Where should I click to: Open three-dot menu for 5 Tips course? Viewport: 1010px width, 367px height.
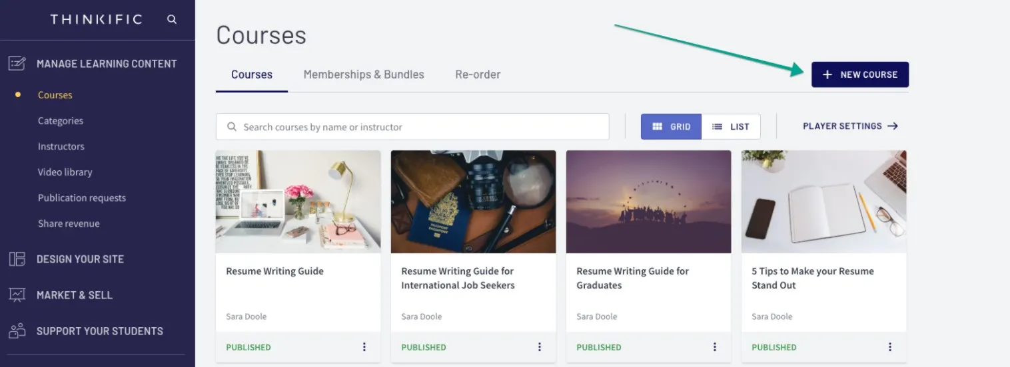[890, 347]
